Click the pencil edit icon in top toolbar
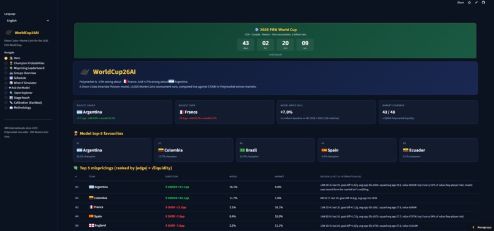This screenshot has height=231, width=494. pos(476,2)
